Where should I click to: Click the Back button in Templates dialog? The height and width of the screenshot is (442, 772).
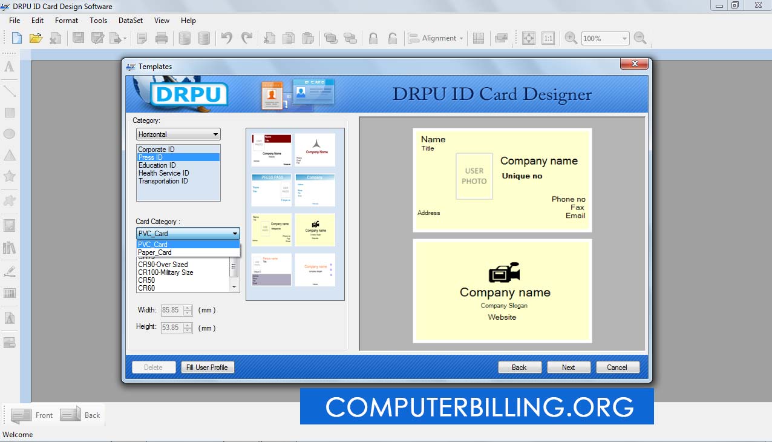tap(519, 368)
